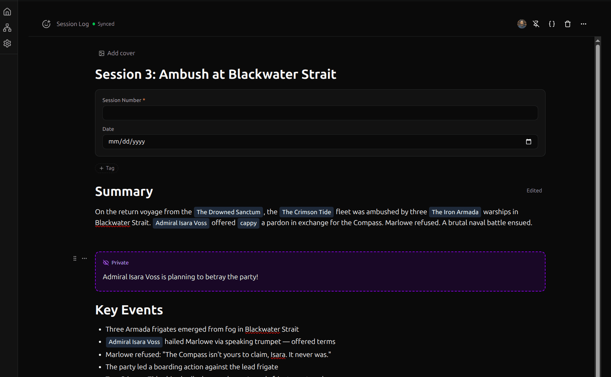Click the vertical scrollbar on the right
Viewport: 611px width, 377px height.
point(597,141)
